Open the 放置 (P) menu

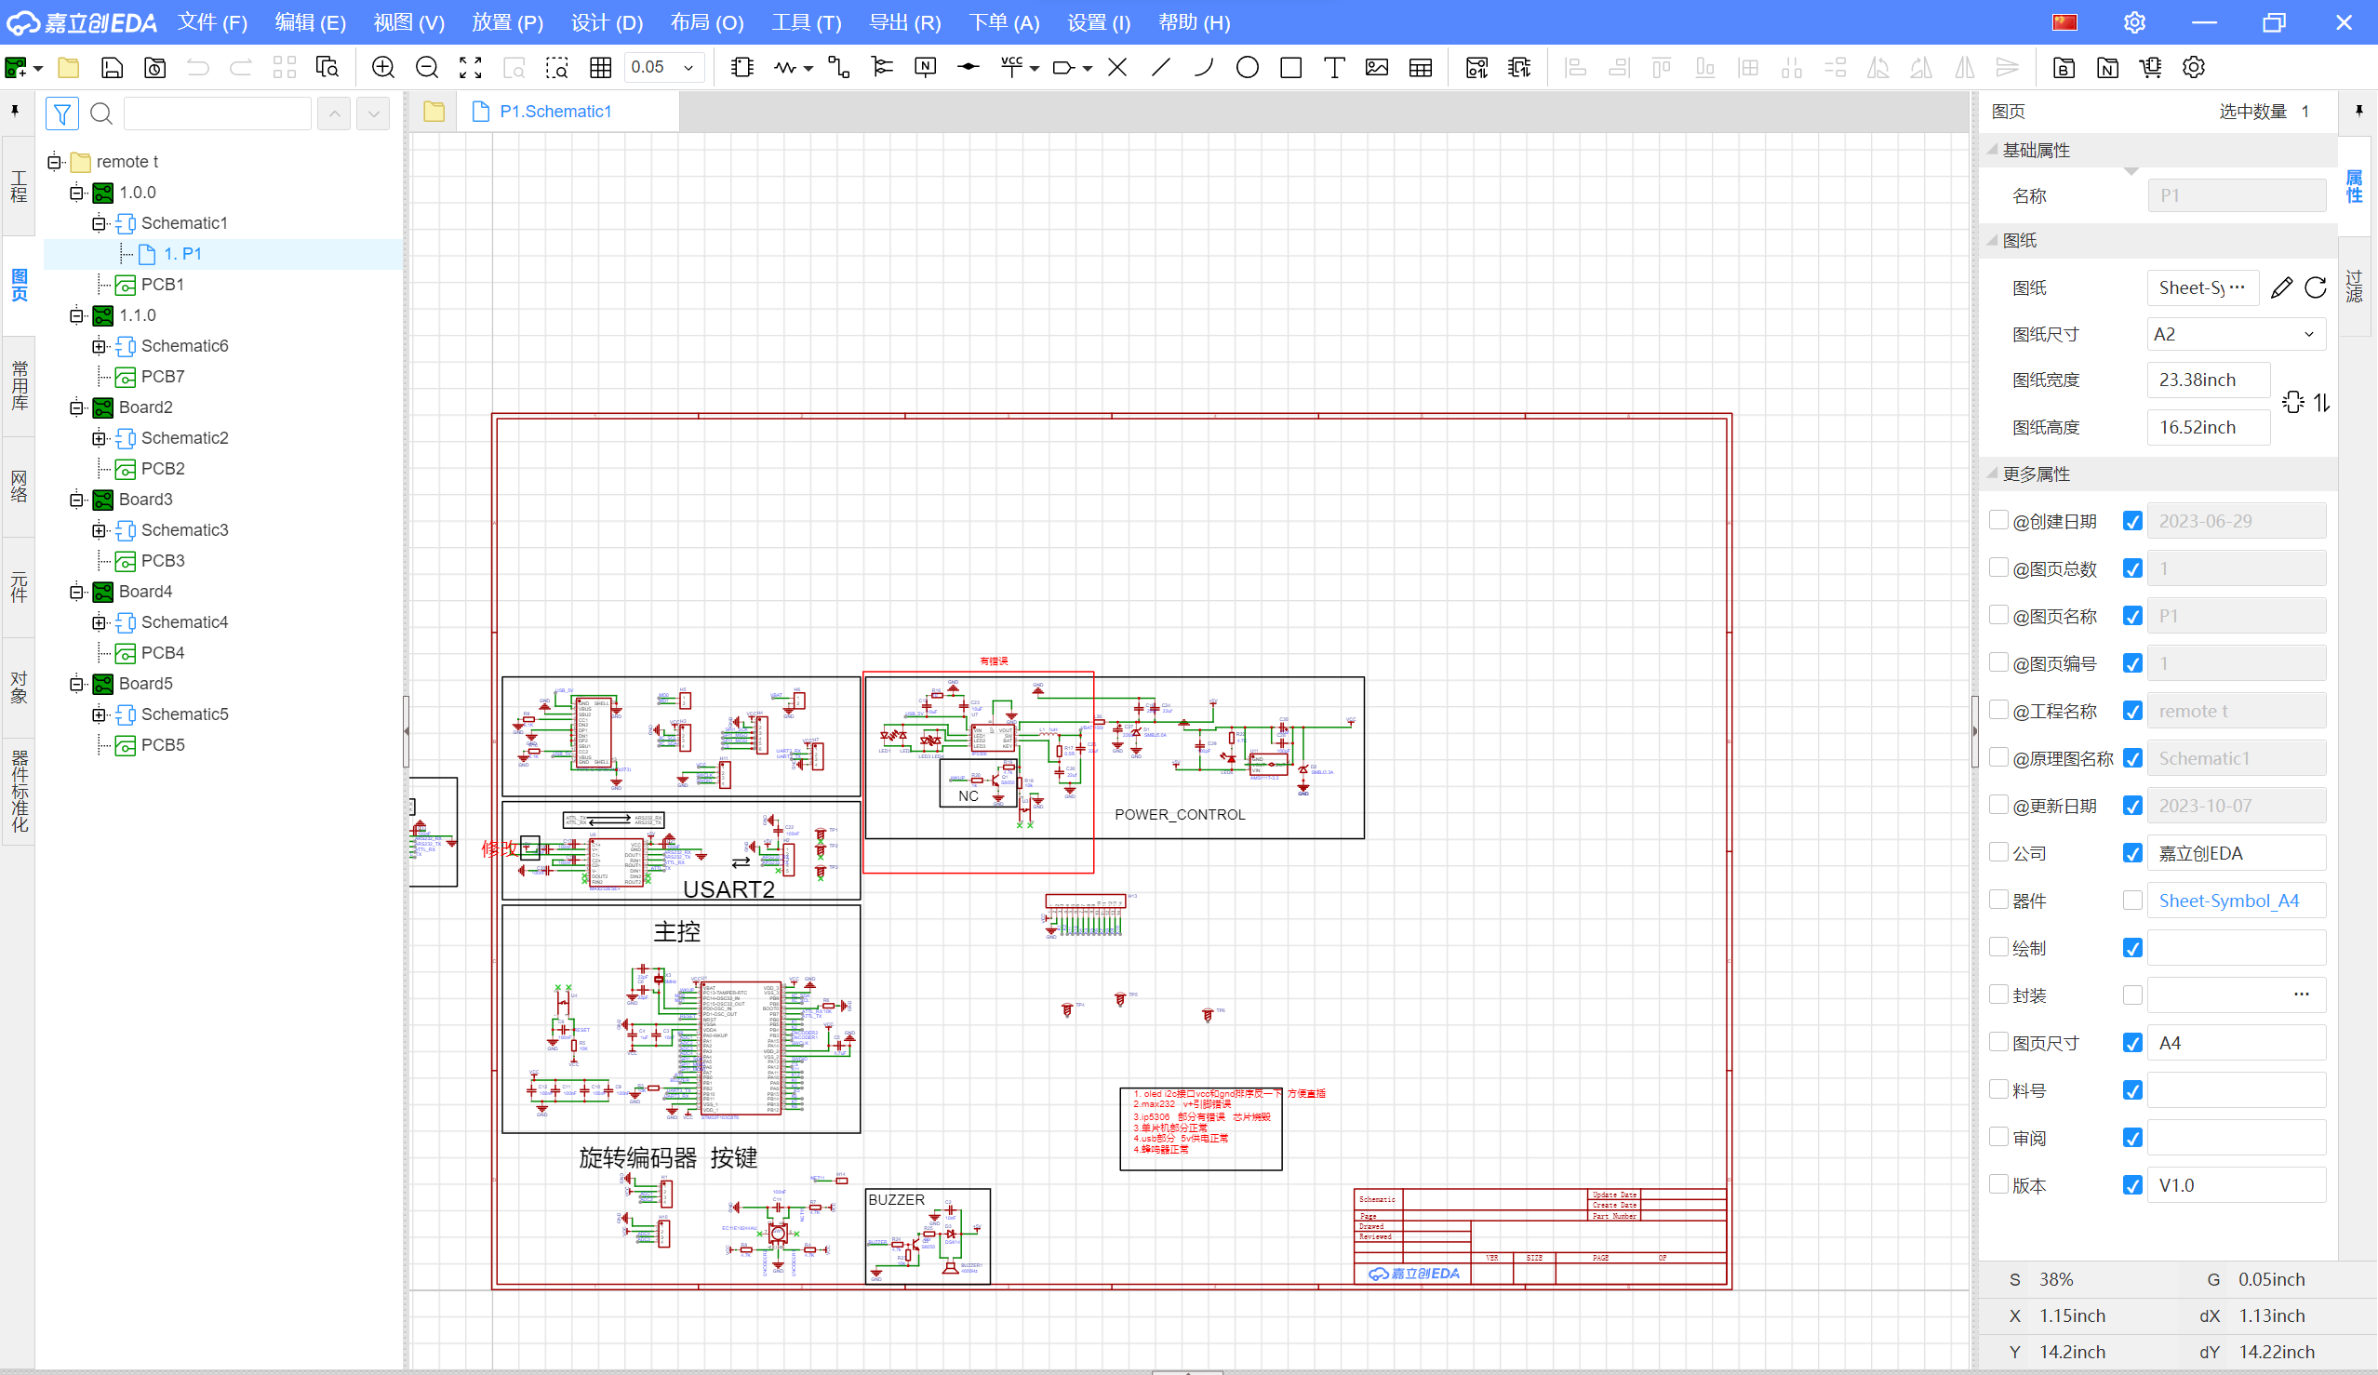(508, 22)
